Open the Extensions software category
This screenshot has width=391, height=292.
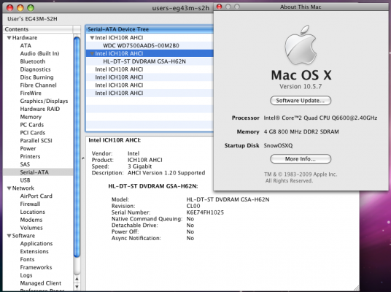pos(34,252)
